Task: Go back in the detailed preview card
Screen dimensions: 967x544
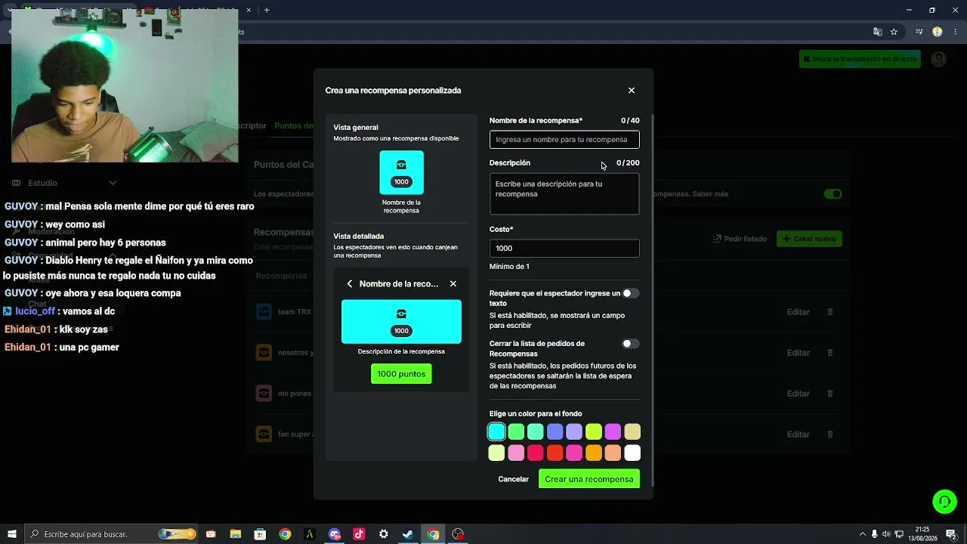Action: 349,284
